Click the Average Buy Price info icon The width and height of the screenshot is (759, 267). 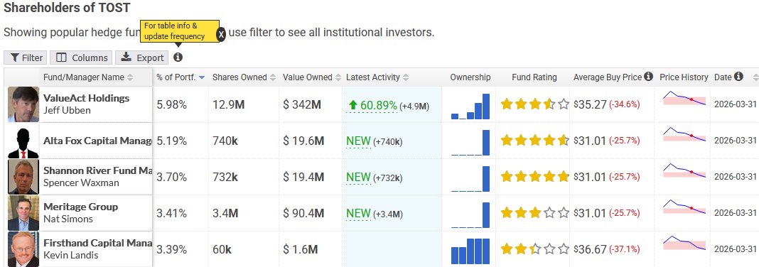(x=649, y=77)
